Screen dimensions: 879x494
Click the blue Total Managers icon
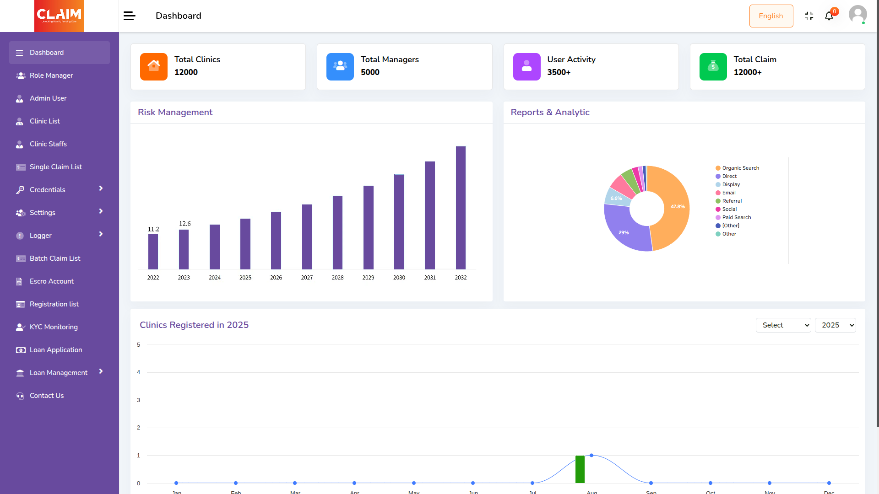coord(340,67)
